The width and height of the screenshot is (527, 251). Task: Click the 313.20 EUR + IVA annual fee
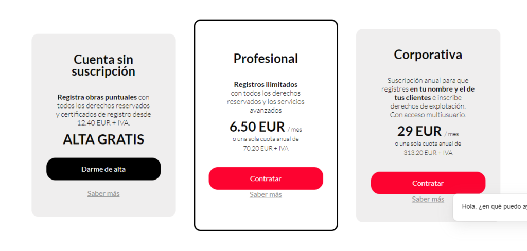click(428, 153)
